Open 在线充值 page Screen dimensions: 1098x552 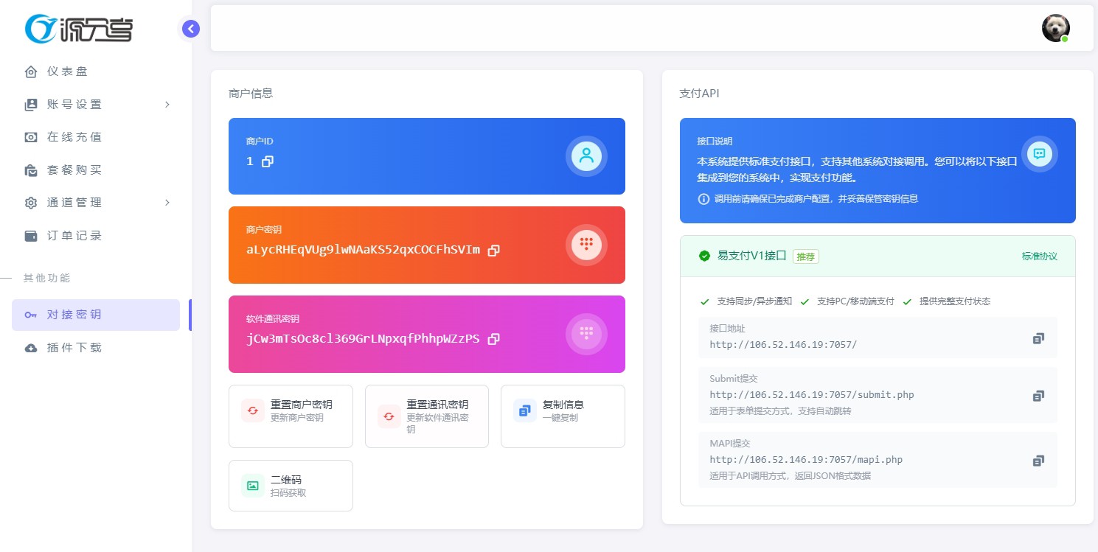coord(74,137)
